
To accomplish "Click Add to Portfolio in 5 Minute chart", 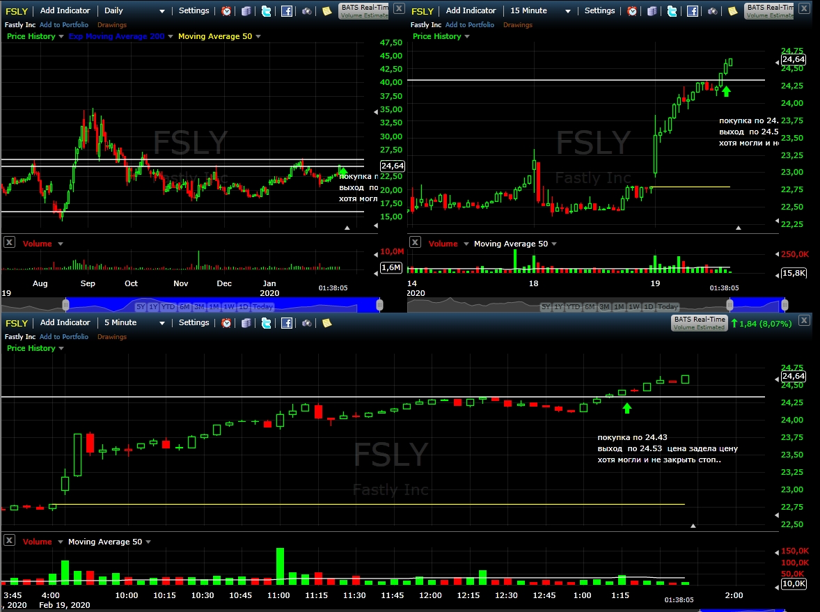I will (64, 337).
